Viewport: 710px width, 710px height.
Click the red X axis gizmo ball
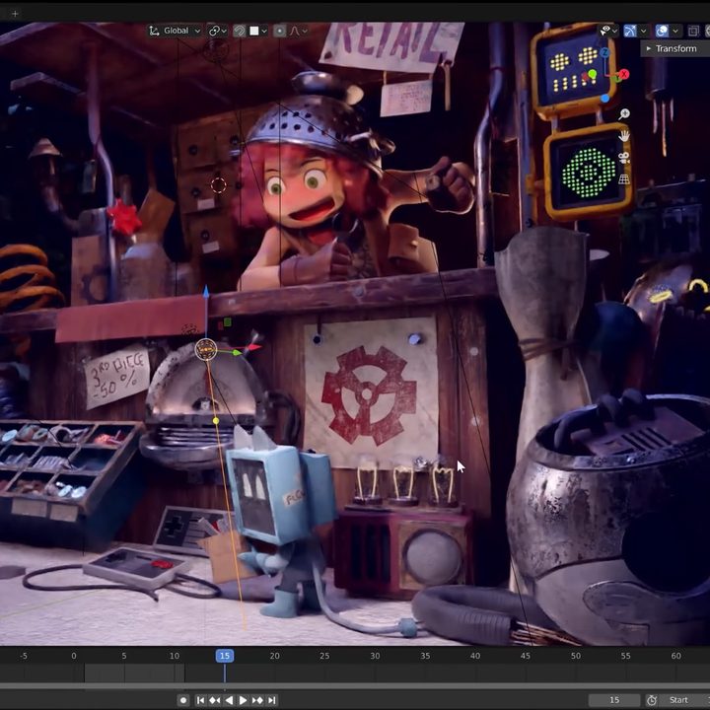[x=624, y=74]
